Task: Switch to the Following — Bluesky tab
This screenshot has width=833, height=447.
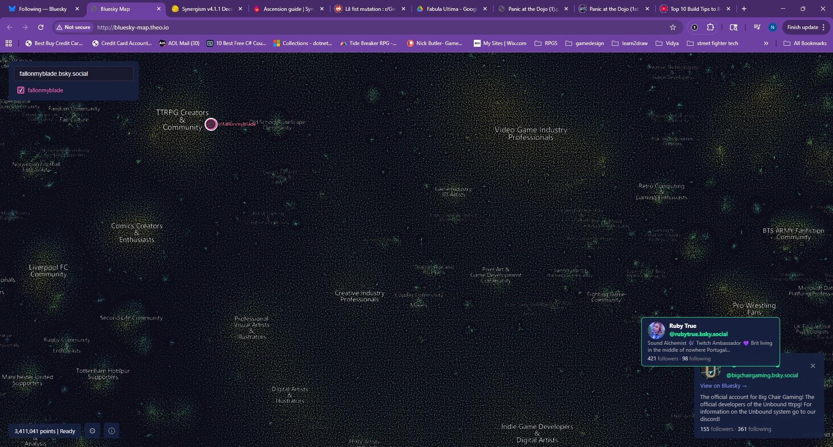Action: pyautogui.click(x=43, y=9)
